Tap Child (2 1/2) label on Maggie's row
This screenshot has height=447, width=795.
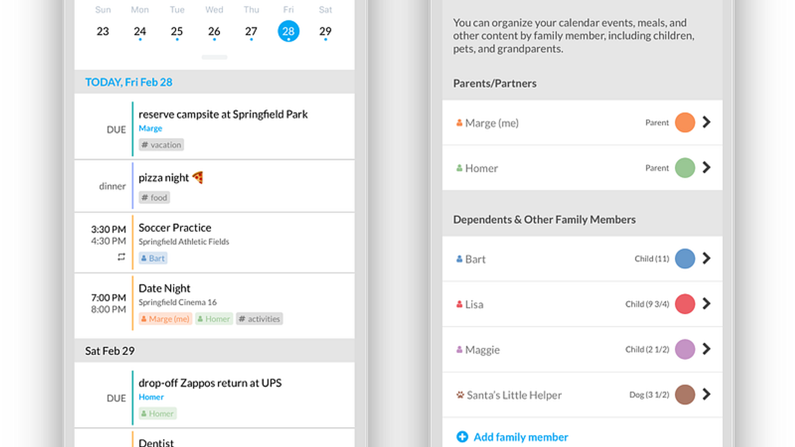pos(647,350)
